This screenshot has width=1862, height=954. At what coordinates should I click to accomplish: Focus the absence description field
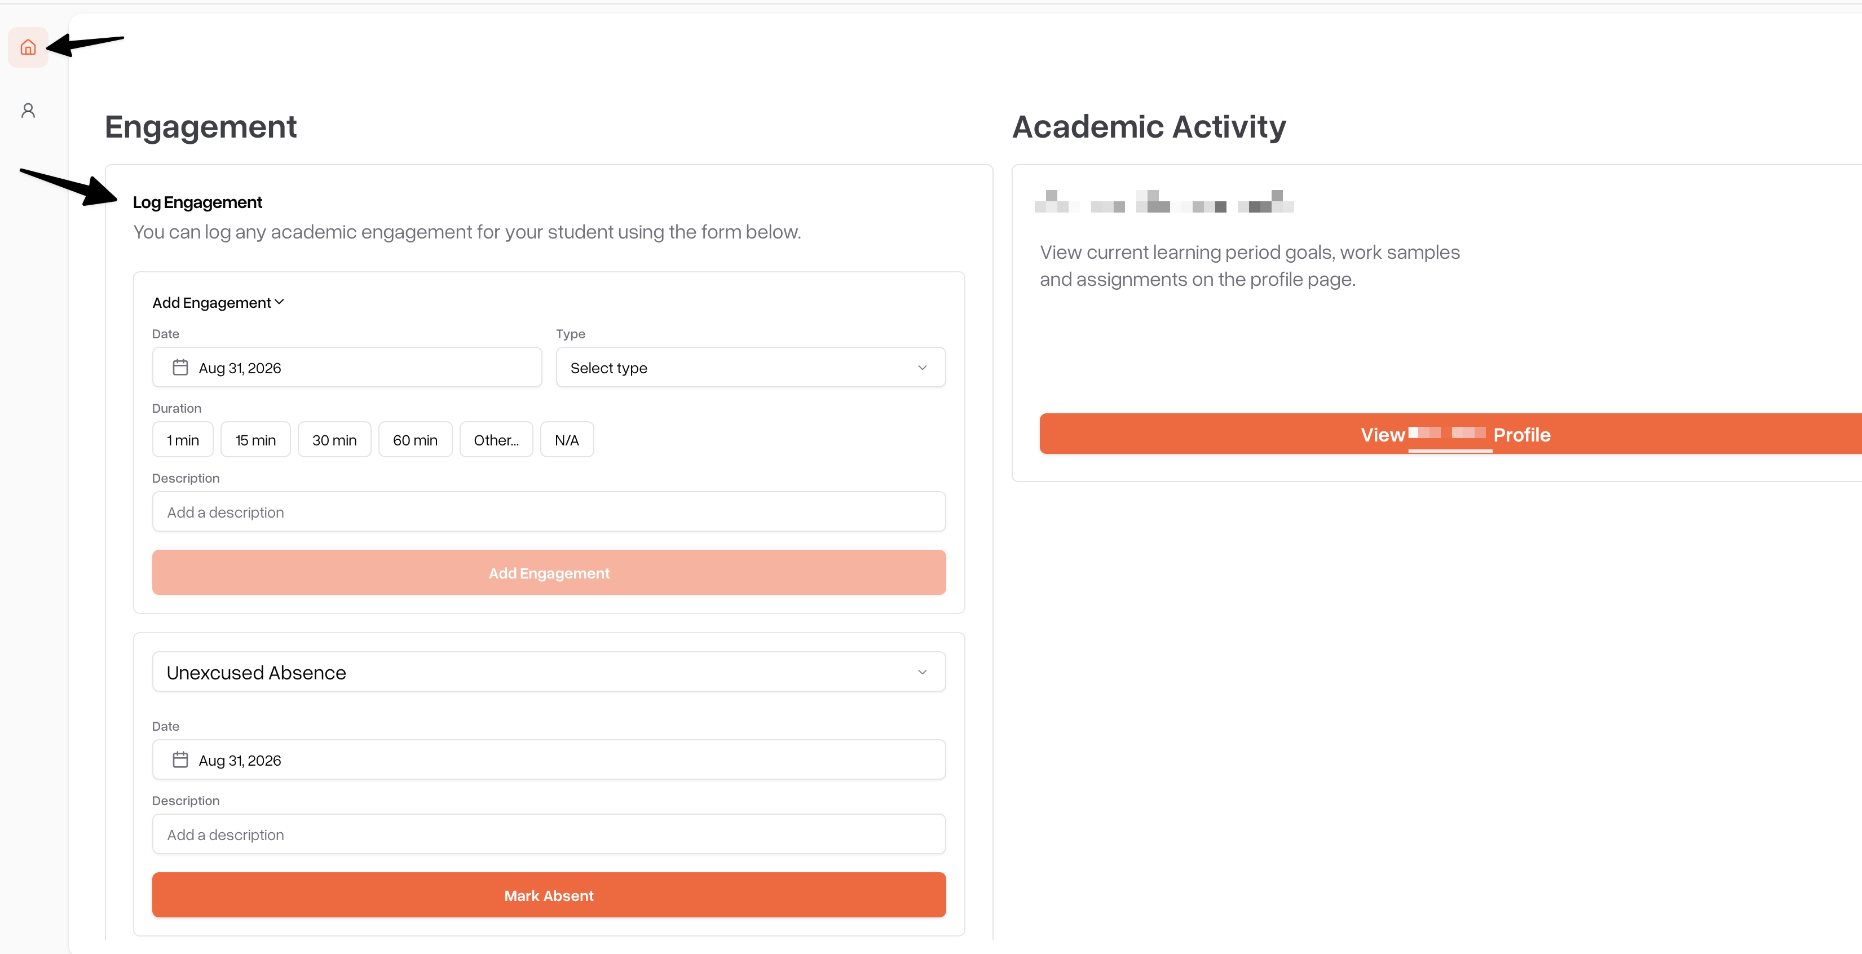click(x=549, y=834)
